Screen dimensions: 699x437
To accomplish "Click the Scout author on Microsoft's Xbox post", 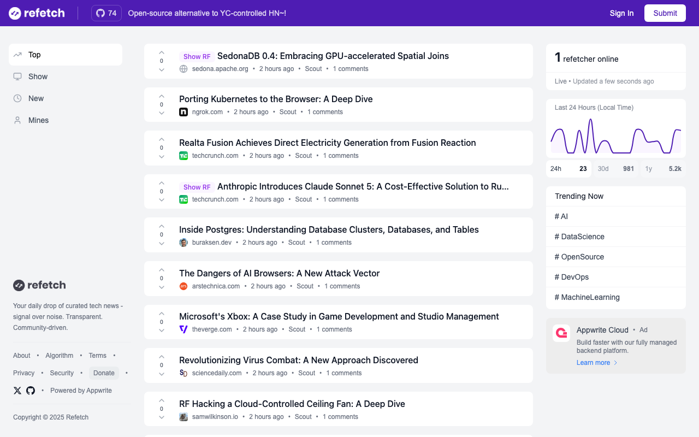I will (x=297, y=329).
